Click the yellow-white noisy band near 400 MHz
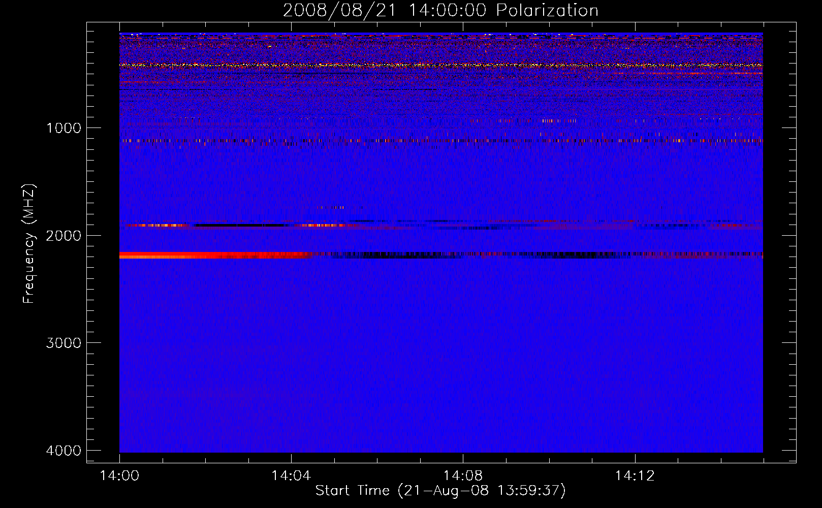 pos(441,65)
